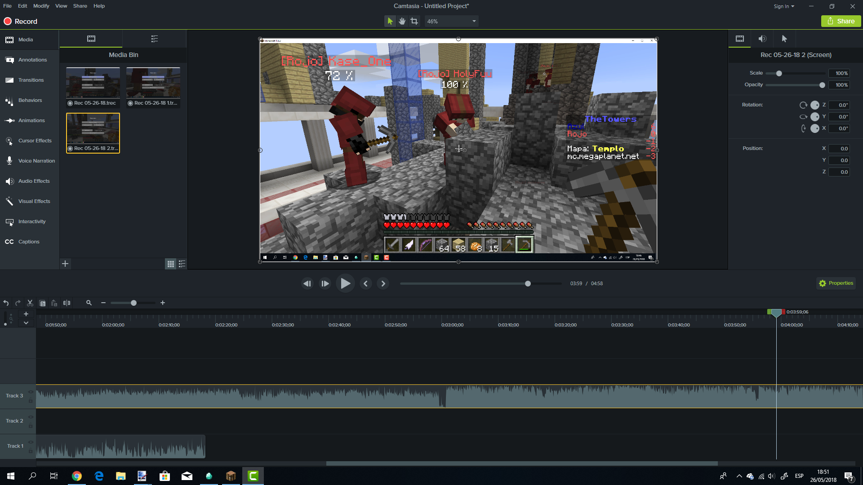Open the Annotations panel
This screenshot has height=485, width=863.
pyautogui.click(x=29, y=60)
